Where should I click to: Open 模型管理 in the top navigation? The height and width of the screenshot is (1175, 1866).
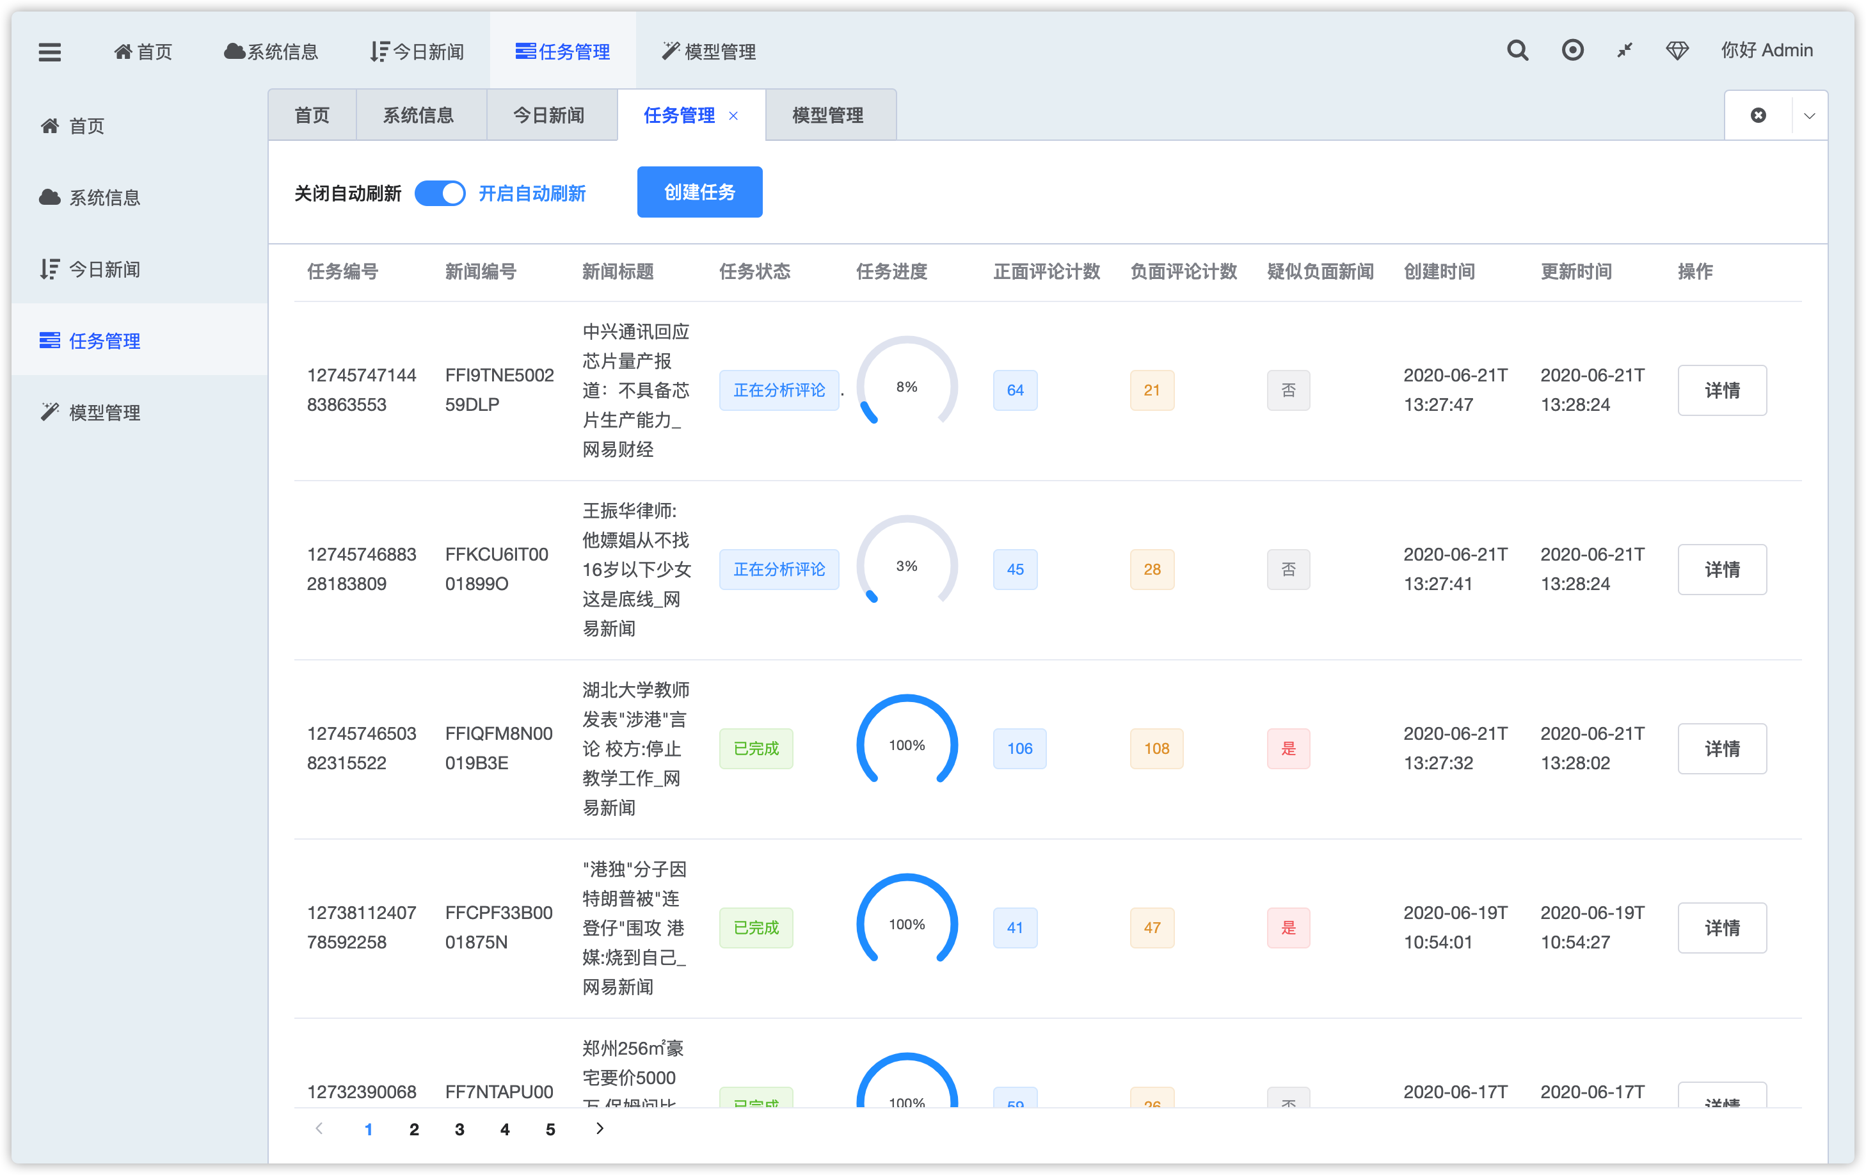pos(709,52)
